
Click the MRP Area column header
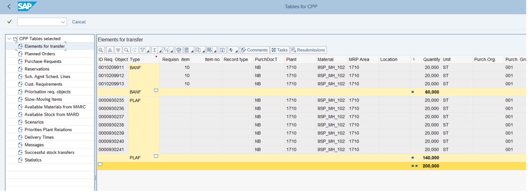[x=363, y=59]
